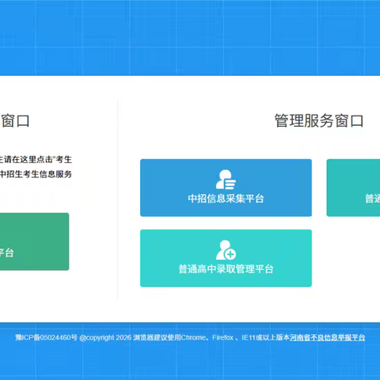
Task: Open the 中招信息采集平台 blue card
Action: pyautogui.click(x=226, y=188)
